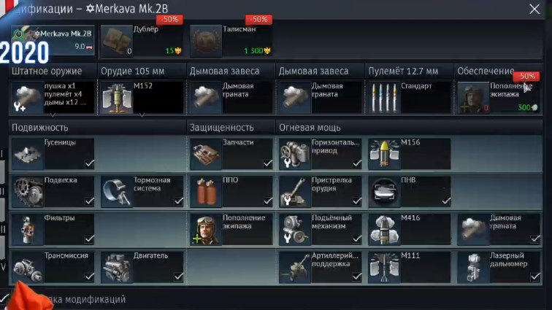
Task: Open the Пулемёт 12.7 мм Стандарт belt selector
Action: [408, 98]
